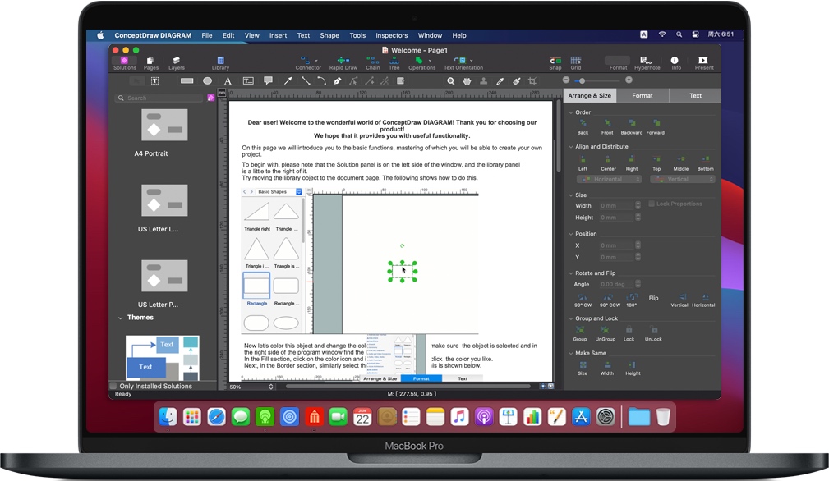Viewport: 829px width, 481px height.
Task: Select the Ellipse shape tool
Action: 207,80
